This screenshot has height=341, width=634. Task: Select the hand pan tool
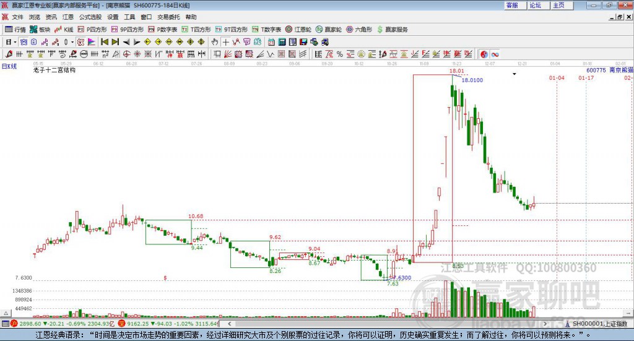215,42
